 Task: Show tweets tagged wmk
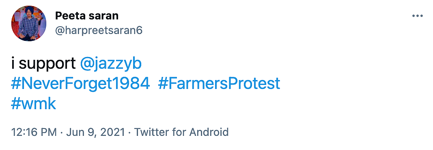click(x=33, y=104)
